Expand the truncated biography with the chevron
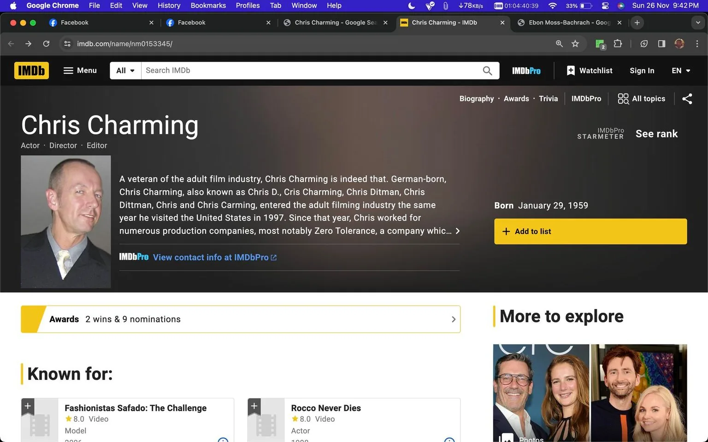708x442 pixels. point(458,231)
